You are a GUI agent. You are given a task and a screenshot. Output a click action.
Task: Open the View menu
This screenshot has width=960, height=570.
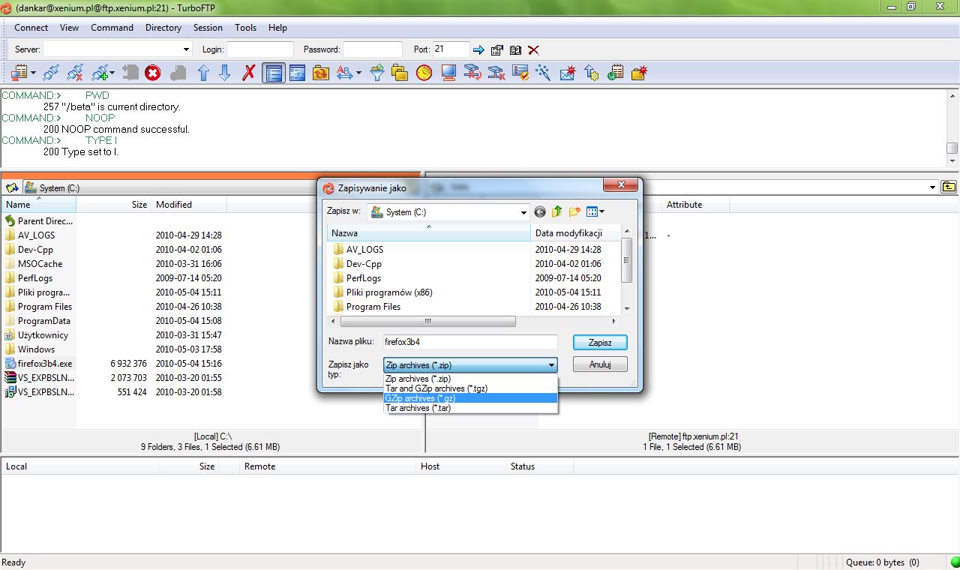tap(70, 28)
